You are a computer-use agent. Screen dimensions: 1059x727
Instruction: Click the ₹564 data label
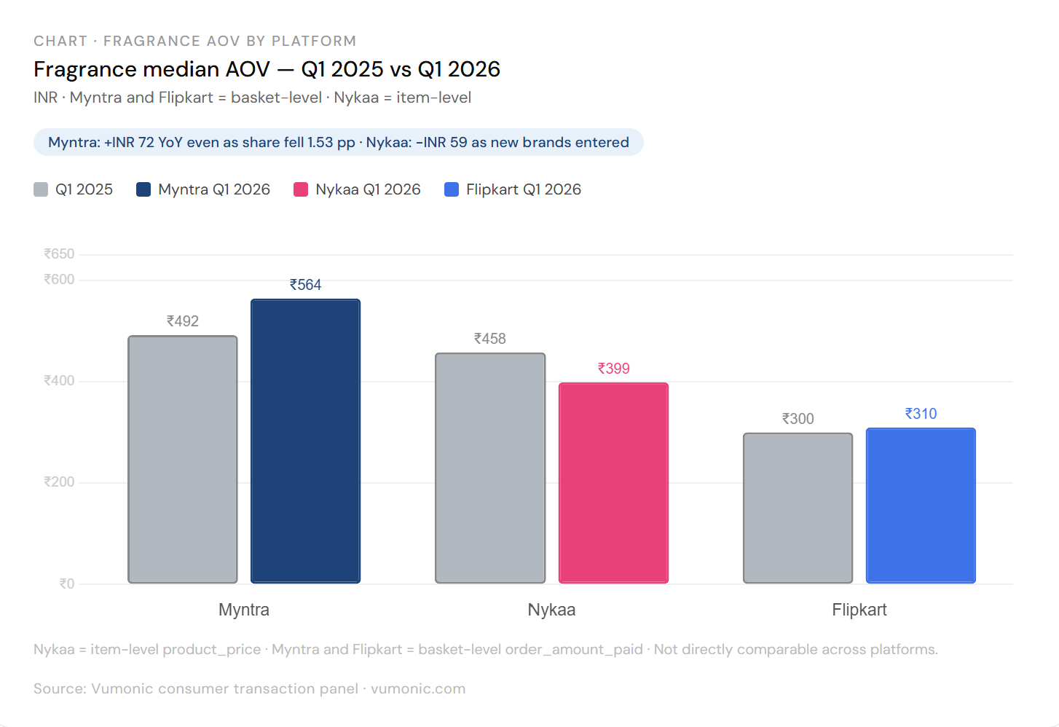pos(306,285)
